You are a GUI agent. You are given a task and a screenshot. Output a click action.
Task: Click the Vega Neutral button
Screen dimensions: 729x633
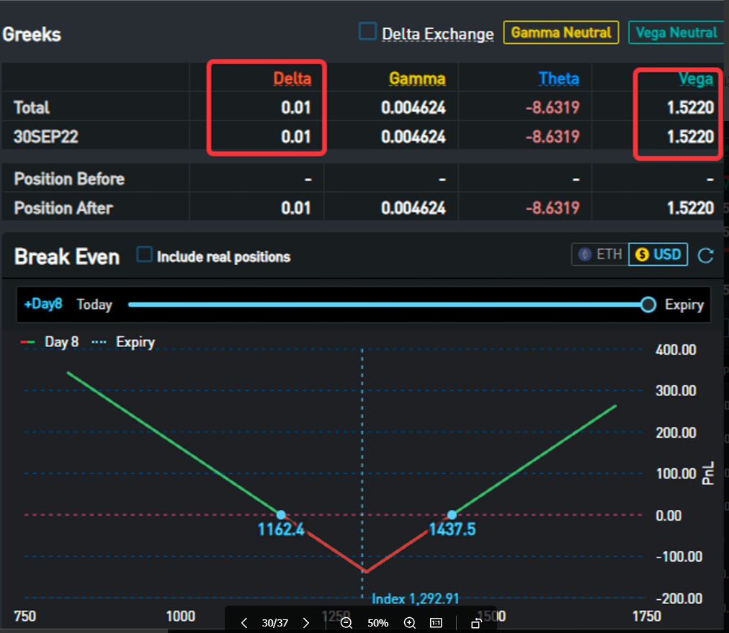(x=676, y=32)
